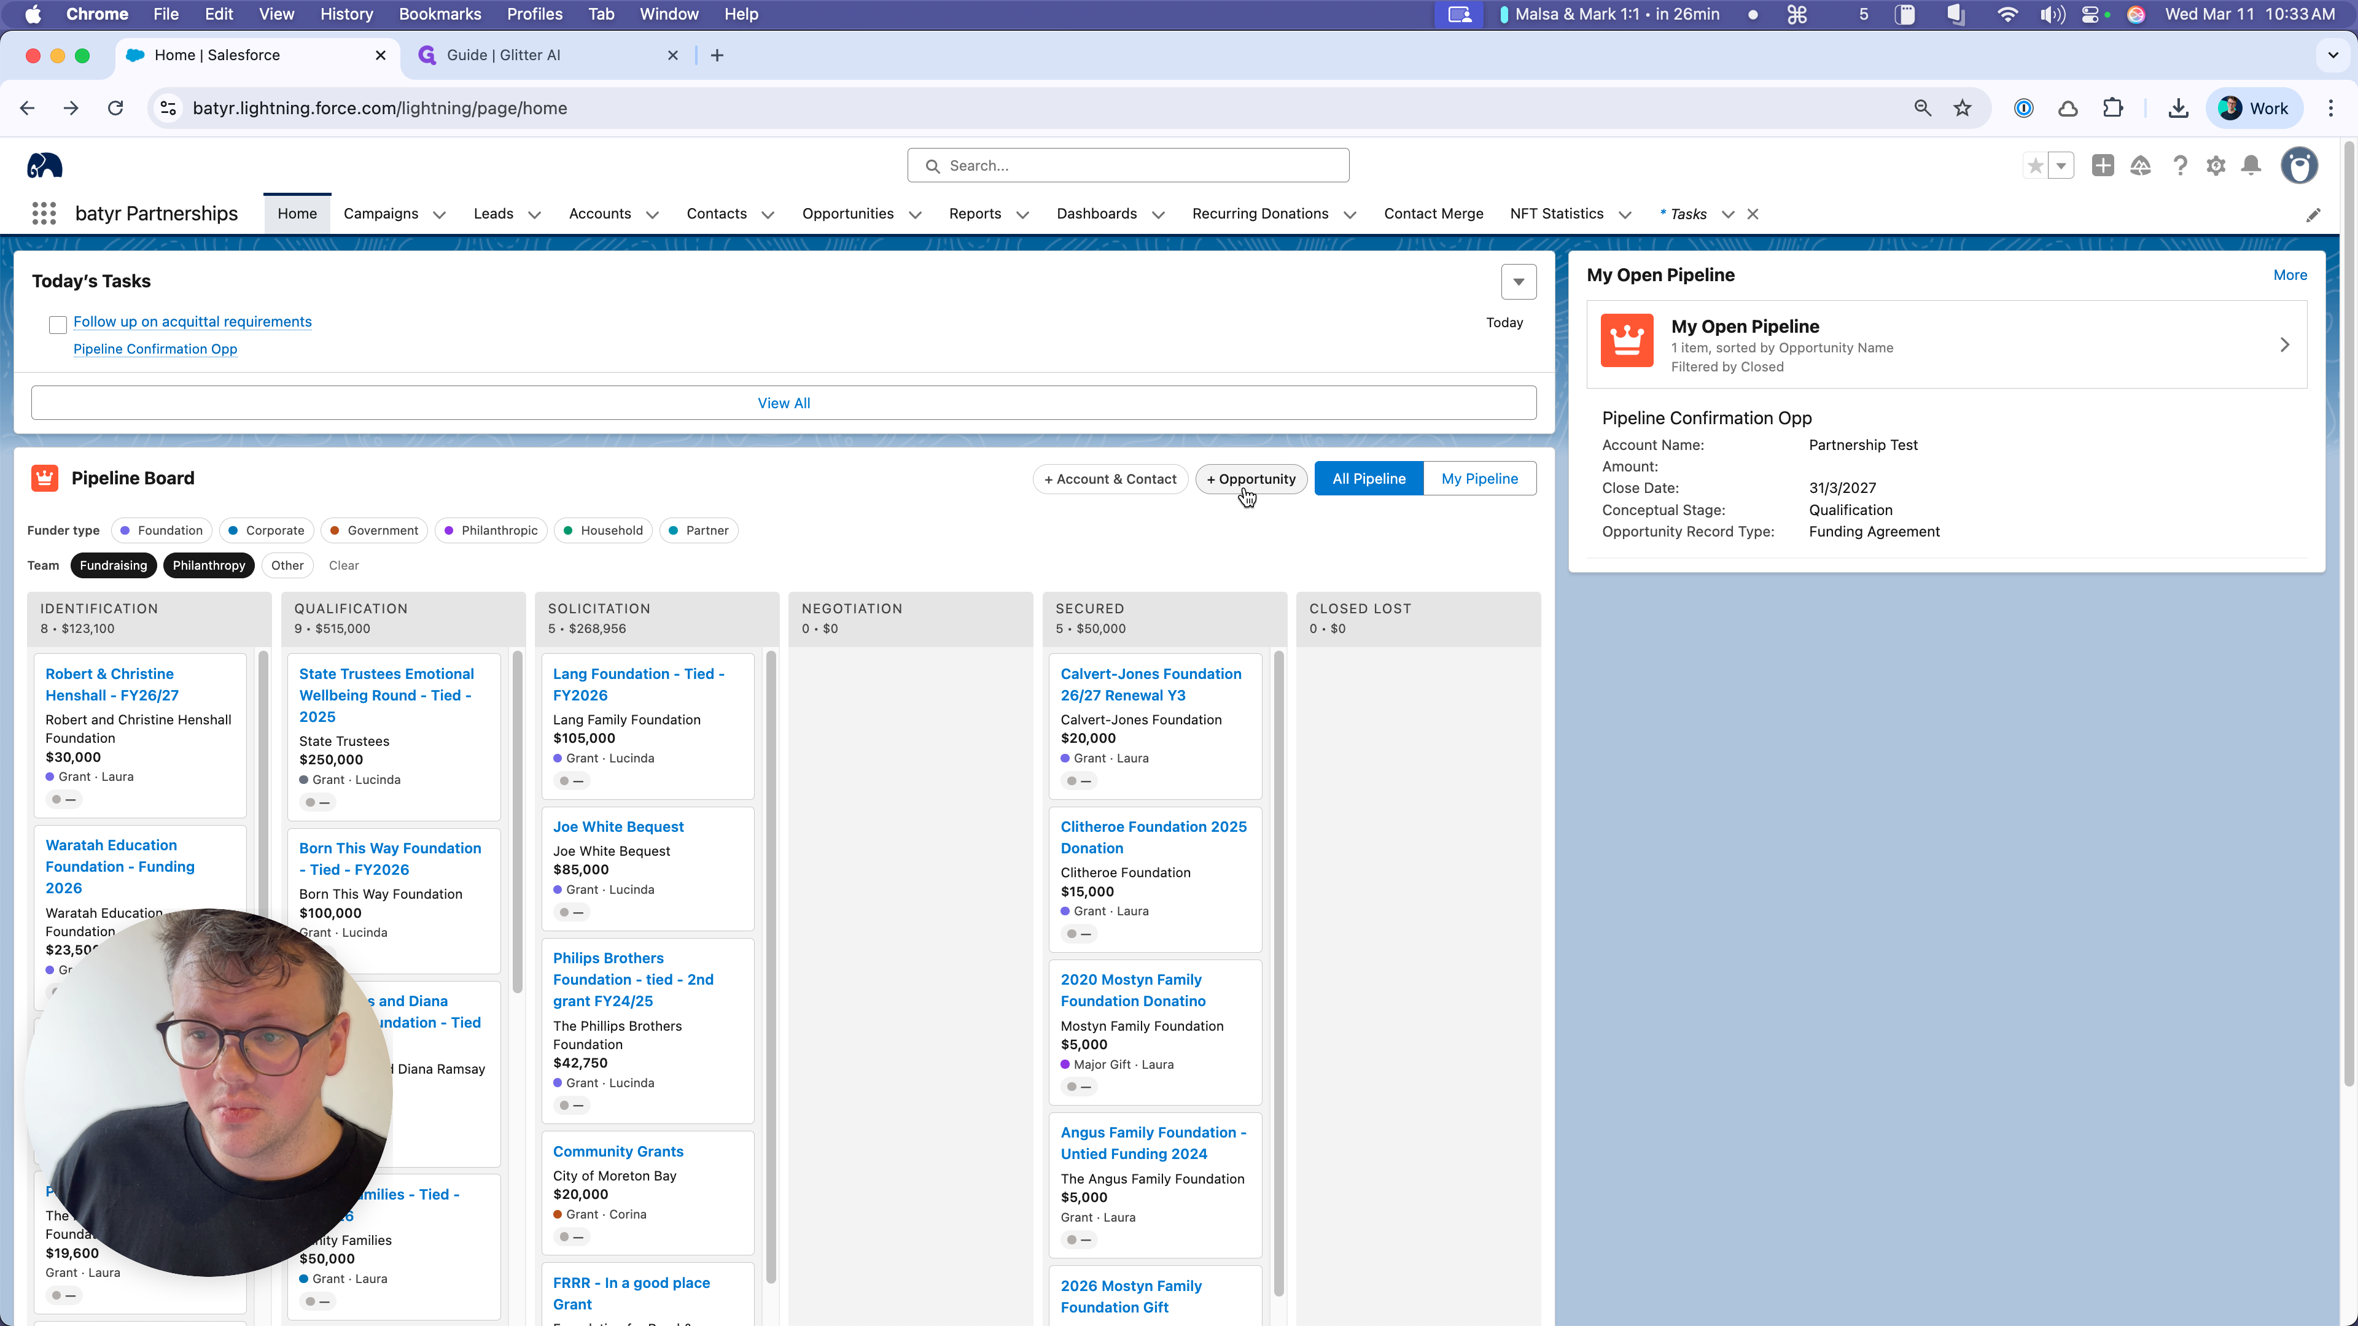Open the Favorites list dropdown arrow
This screenshot has width=2358, height=1326.
[2061, 166]
